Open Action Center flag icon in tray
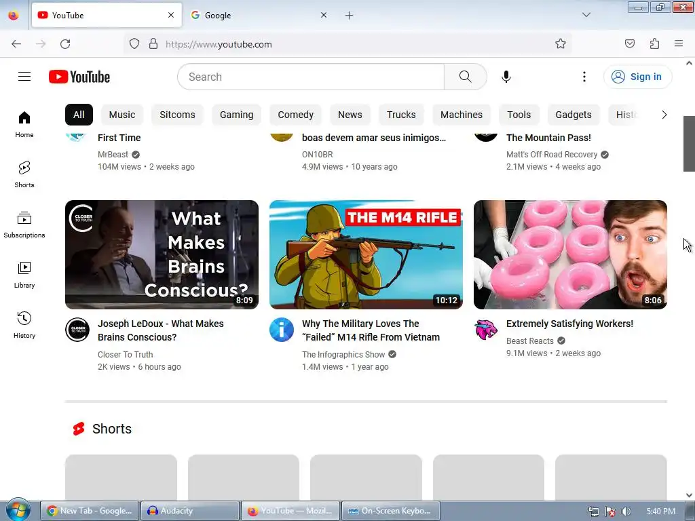695x521 pixels. 610,512
